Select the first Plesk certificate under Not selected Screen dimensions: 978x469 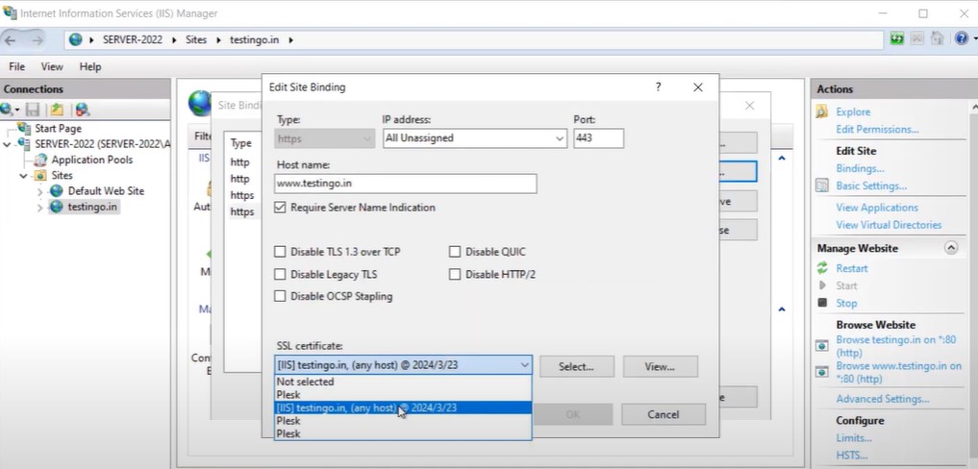pos(403,395)
